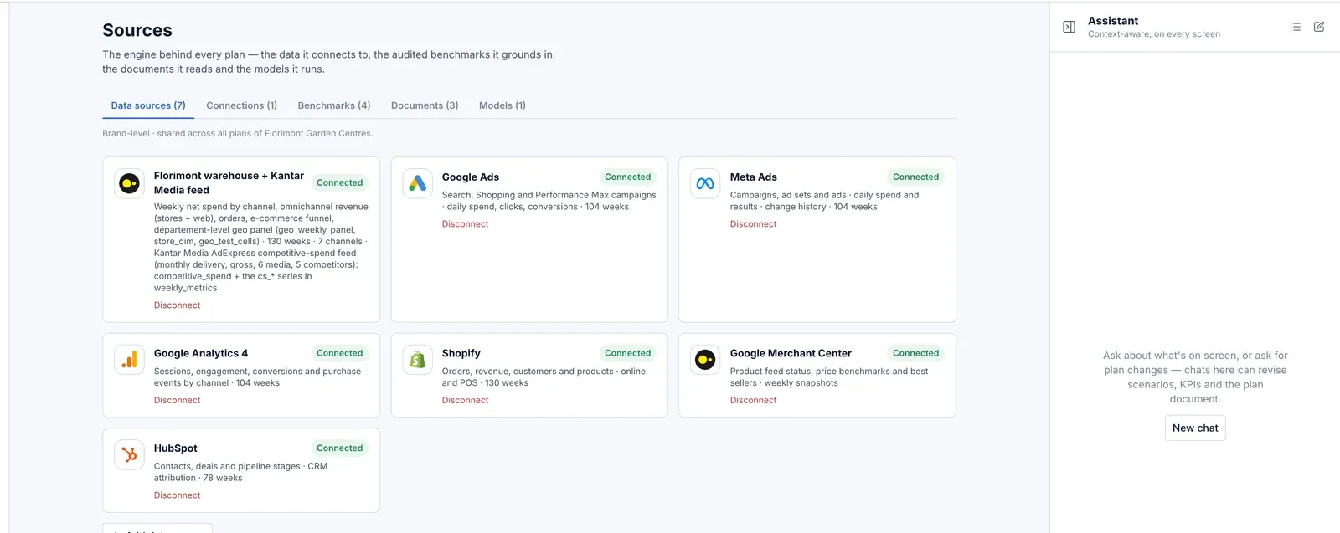Click the Shopify 'Orders, revenue, customers' description
The width and height of the screenshot is (1340, 533).
coord(544,377)
